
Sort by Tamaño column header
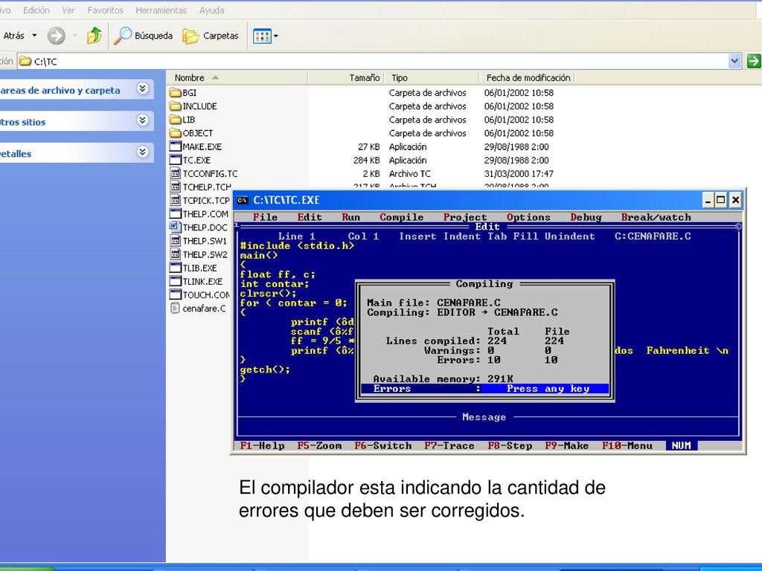click(346, 77)
